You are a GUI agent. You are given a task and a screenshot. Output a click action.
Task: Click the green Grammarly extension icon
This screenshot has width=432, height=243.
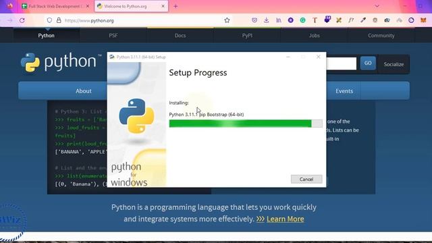[302, 20]
